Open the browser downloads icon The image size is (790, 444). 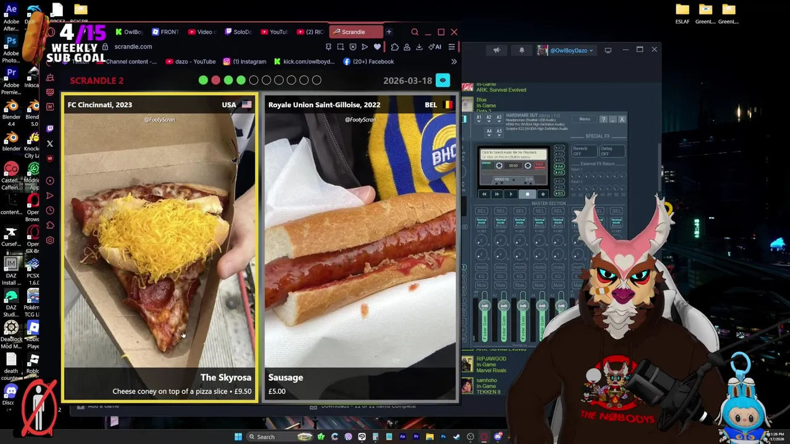(419, 47)
